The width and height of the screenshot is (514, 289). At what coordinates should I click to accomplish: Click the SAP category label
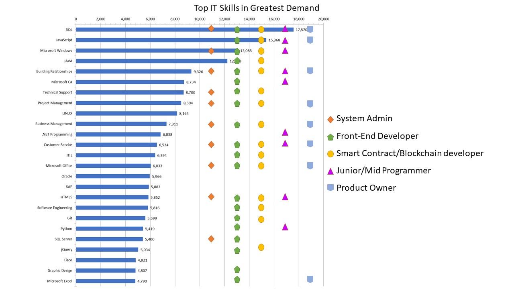pyautogui.click(x=69, y=187)
